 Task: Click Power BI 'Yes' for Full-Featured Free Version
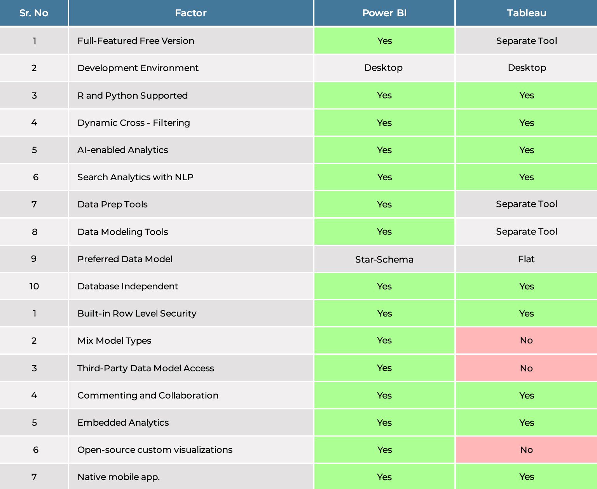[384, 41]
